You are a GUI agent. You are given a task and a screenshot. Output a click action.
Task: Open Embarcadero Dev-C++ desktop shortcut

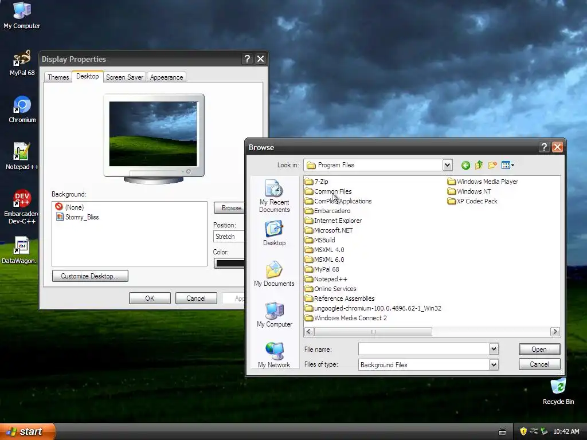pyautogui.click(x=22, y=207)
